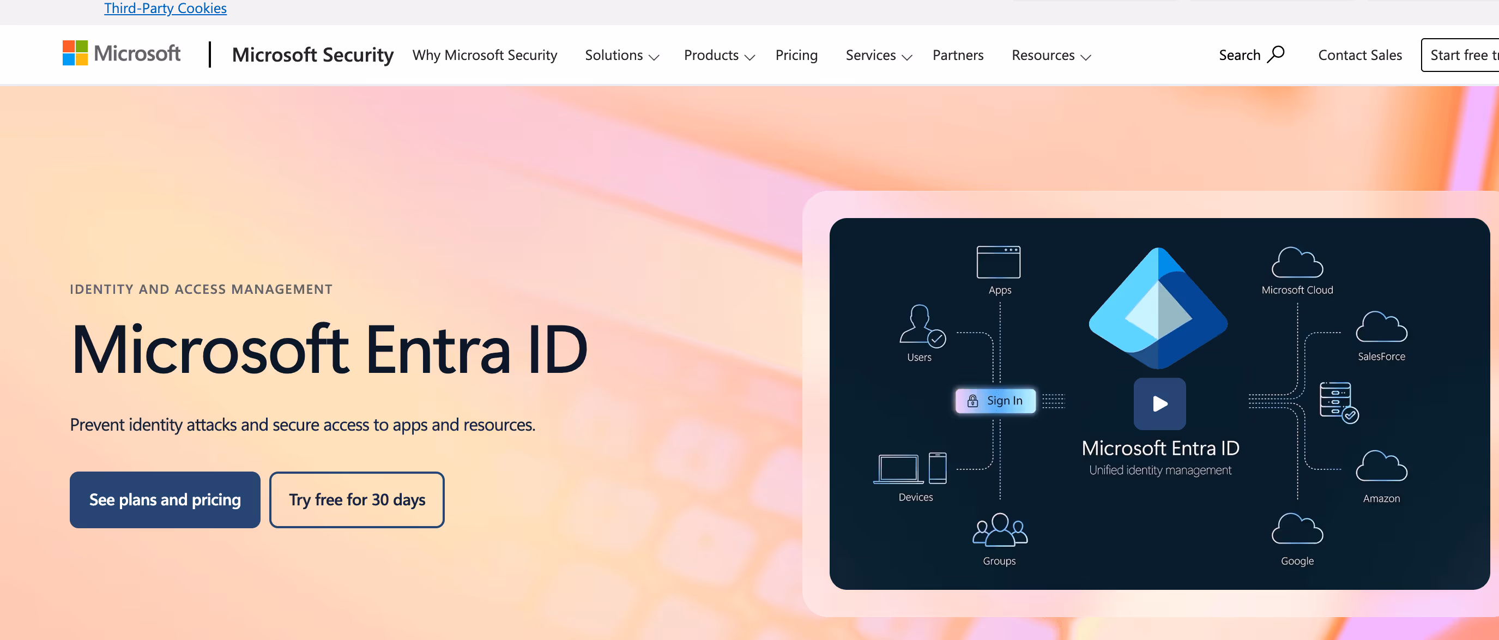Open the Pricing menu item
This screenshot has height=640, width=1499.
point(796,55)
